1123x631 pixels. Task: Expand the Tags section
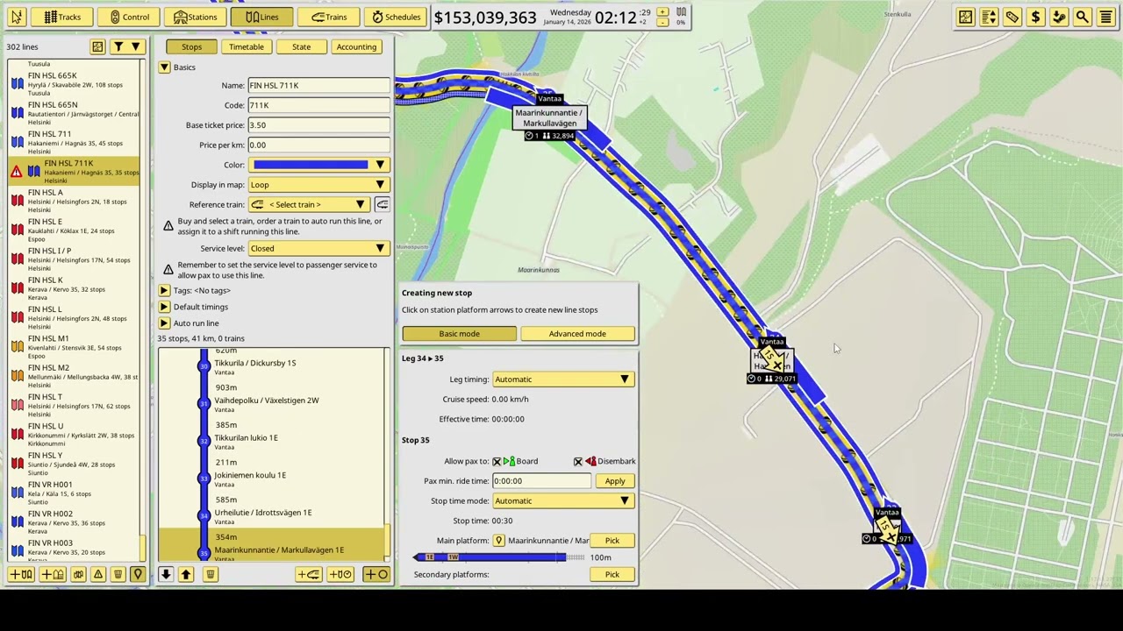click(164, 290)
